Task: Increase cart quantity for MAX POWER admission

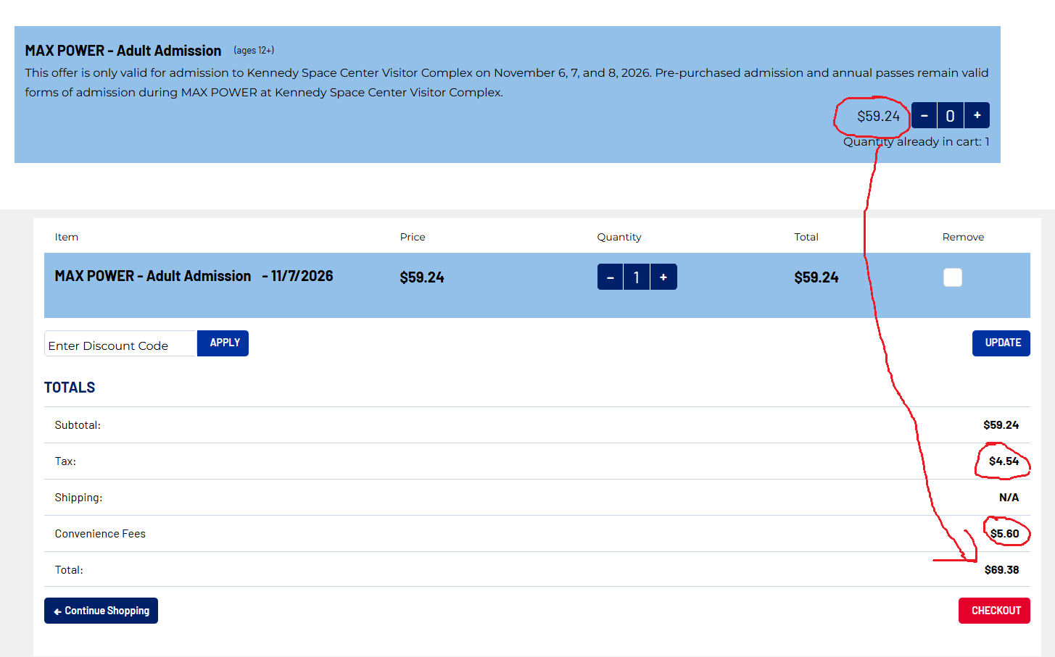Action: click(x=663, y=277)
